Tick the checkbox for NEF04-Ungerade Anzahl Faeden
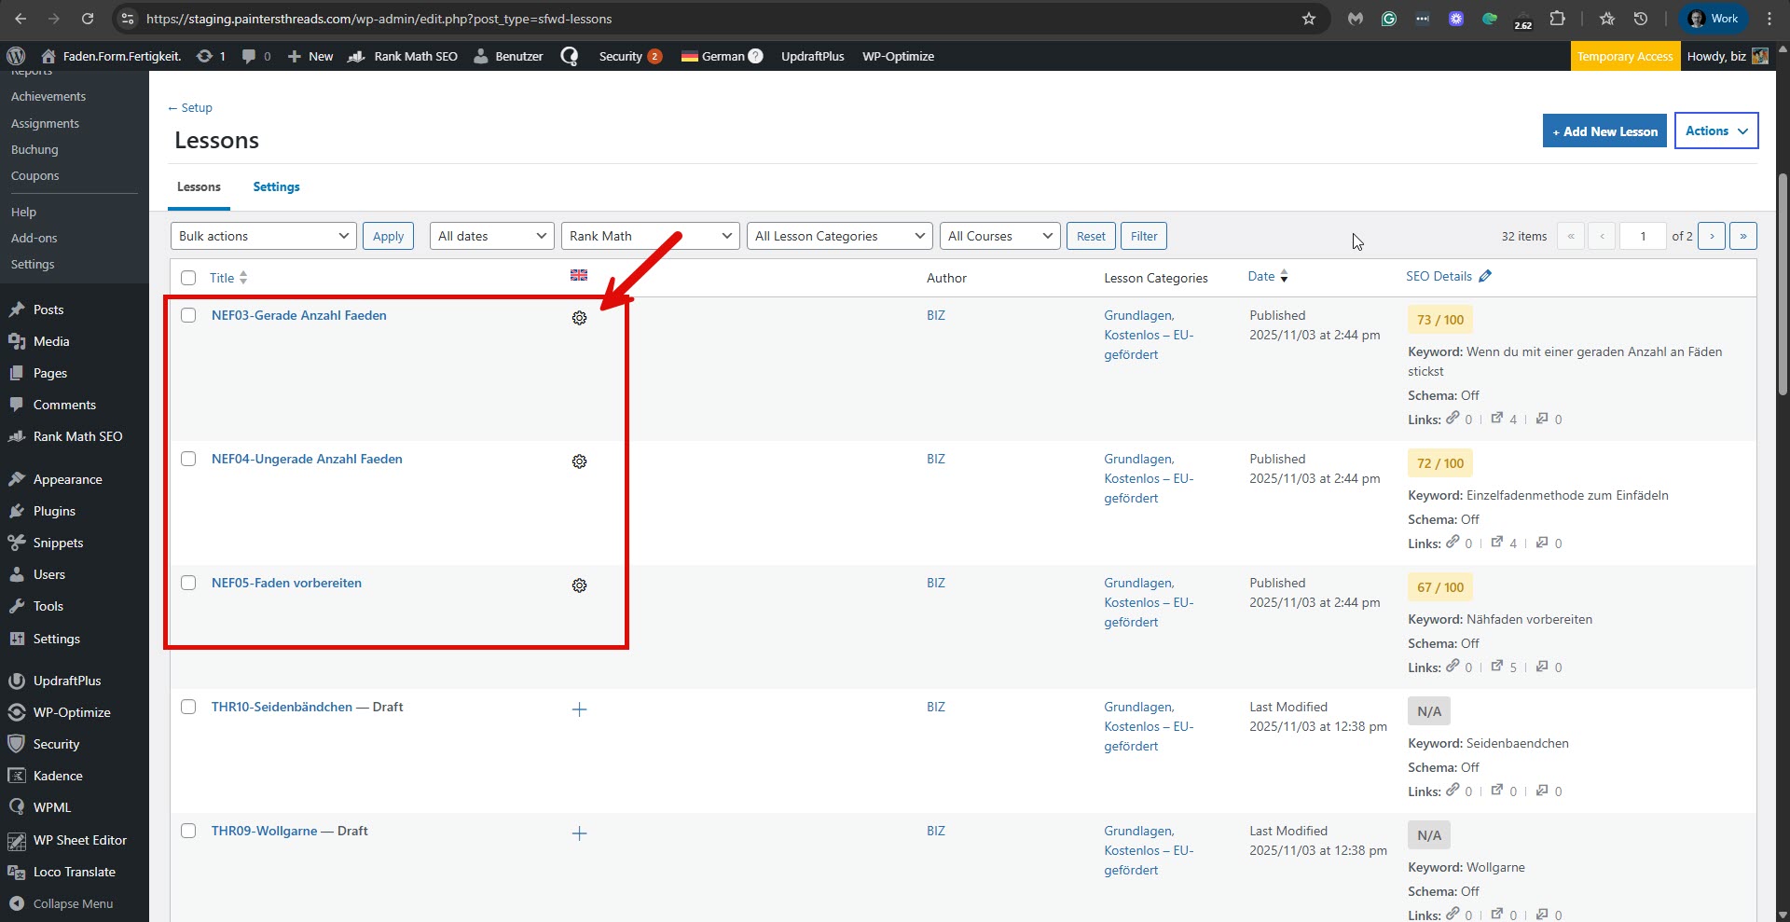The height and width of the screenshot is (922, 1790). click(188, 459)
